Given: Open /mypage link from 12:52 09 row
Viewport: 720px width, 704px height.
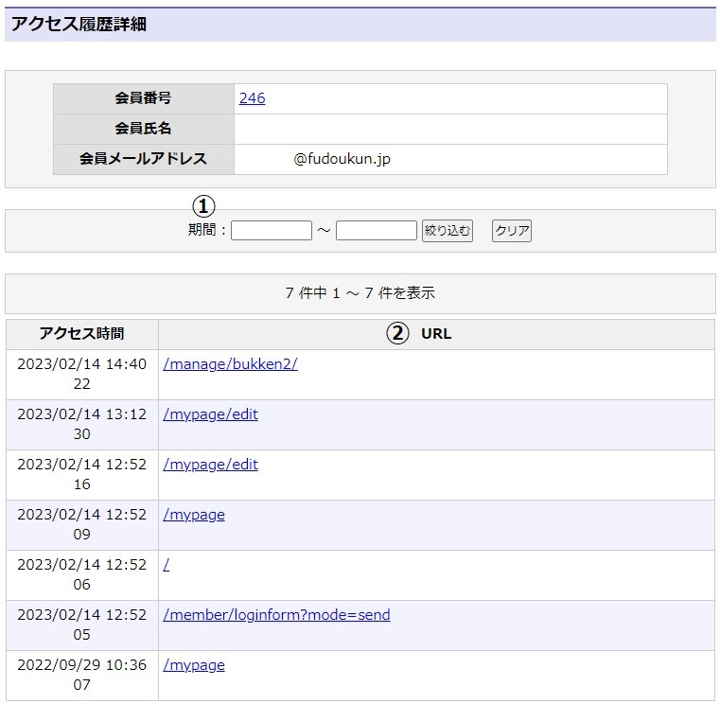Looking at the screenshot, I should pos(194,515).
